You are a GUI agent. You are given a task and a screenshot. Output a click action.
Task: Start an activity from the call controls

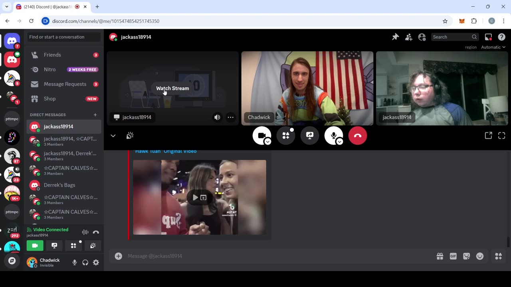click(286, 136)
